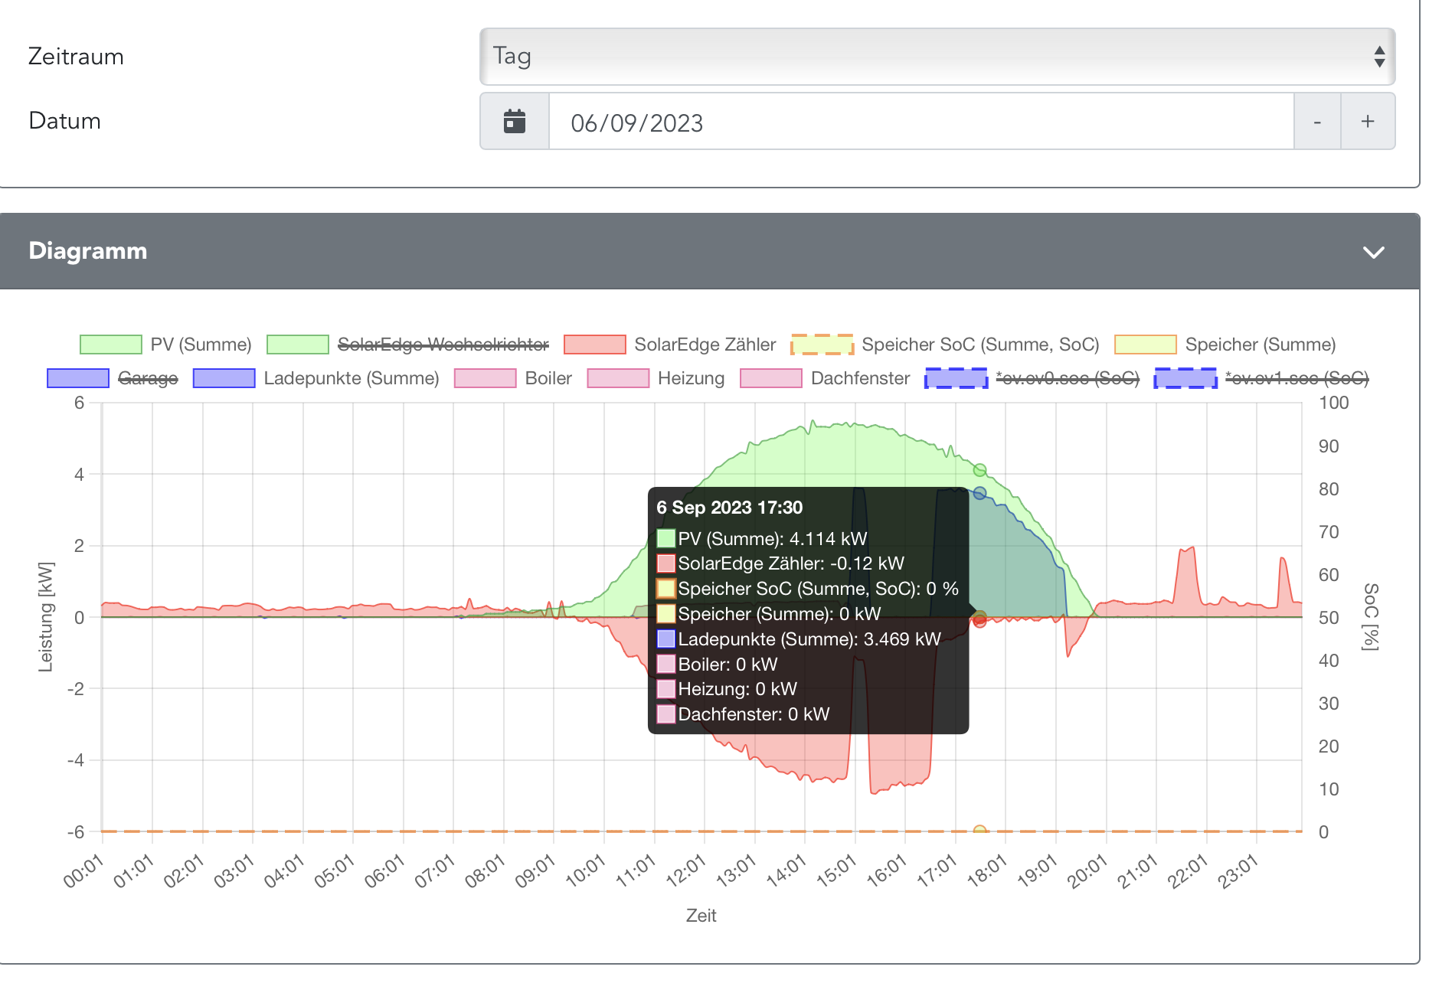Click the Dachfenster pink legend swatch

click(771, 378)
